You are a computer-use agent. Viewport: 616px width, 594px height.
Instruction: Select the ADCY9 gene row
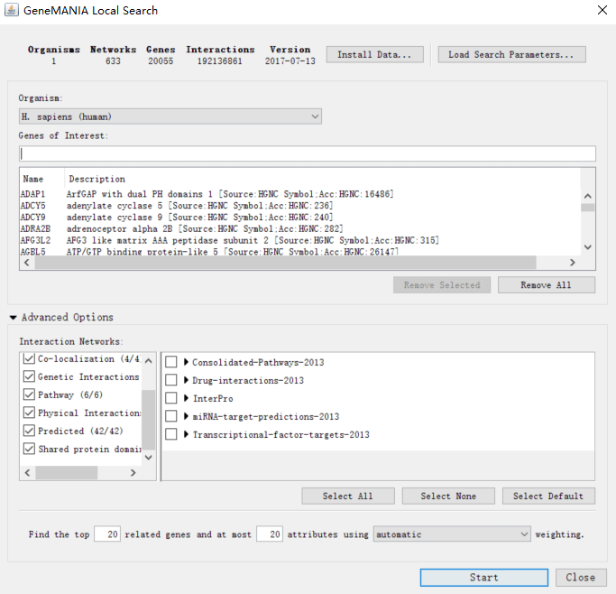pyautogui.click(x=300, y=218)
